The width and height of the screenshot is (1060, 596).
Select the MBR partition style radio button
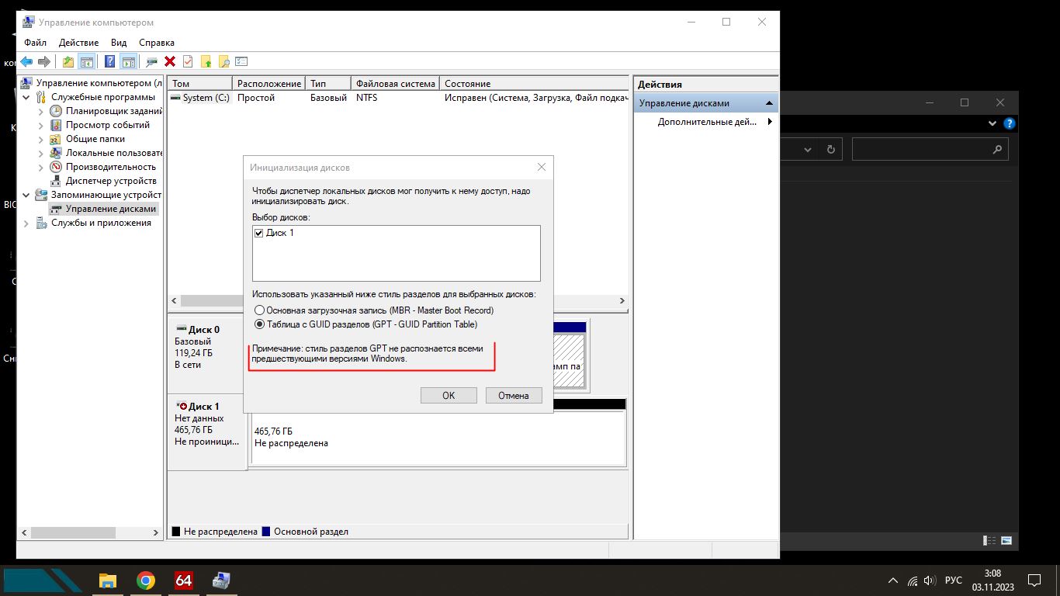(260, 310)
